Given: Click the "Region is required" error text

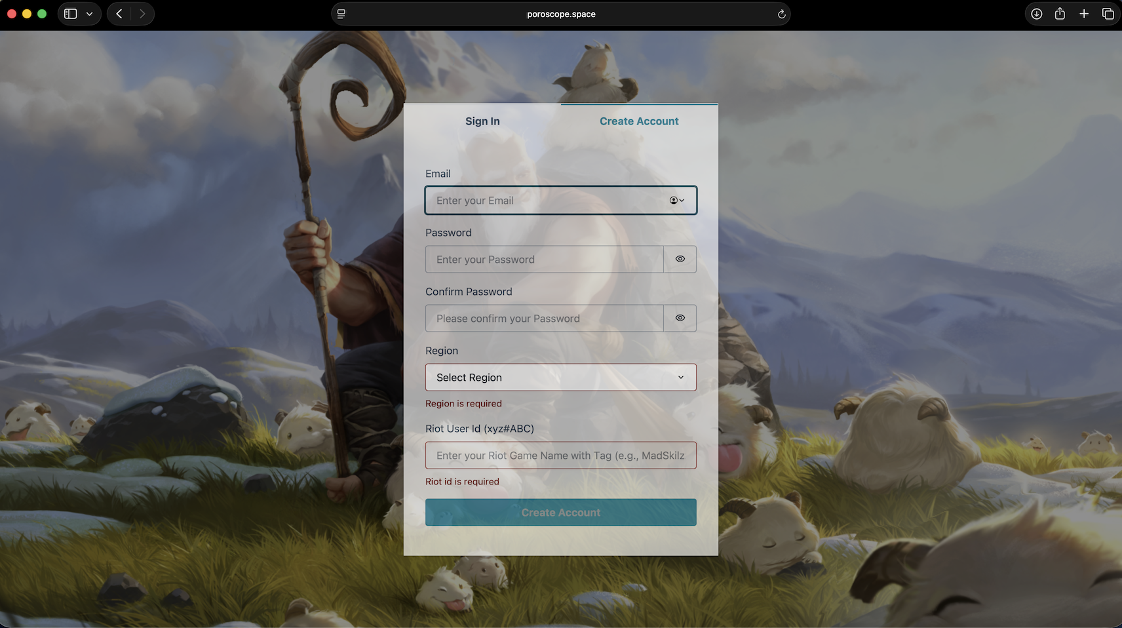Looking at the screenshot, I should coord(463,404).
